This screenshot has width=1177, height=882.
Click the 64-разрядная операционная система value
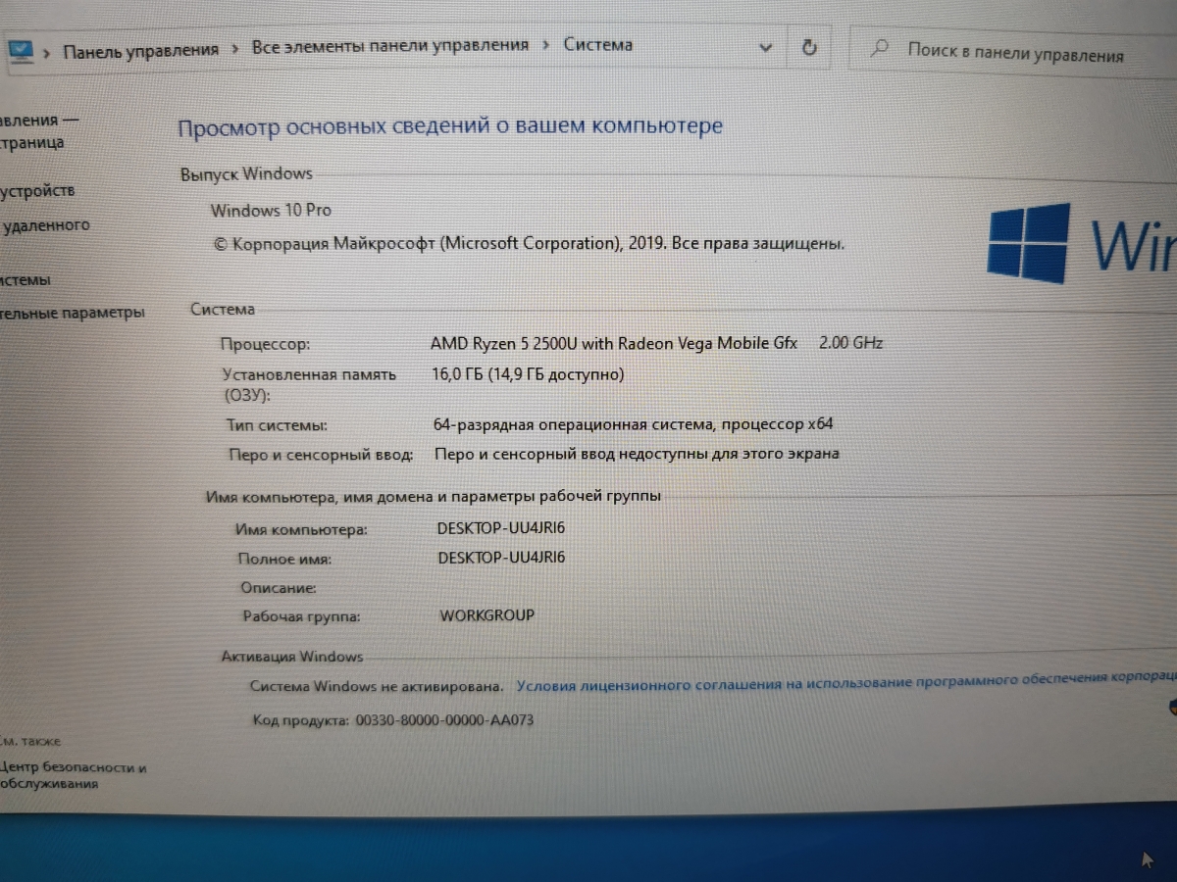(x=633, y=424)
